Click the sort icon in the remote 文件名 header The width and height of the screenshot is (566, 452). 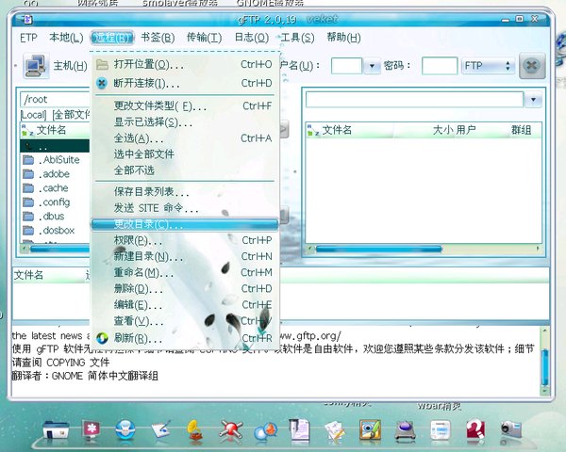click(312, 130)
